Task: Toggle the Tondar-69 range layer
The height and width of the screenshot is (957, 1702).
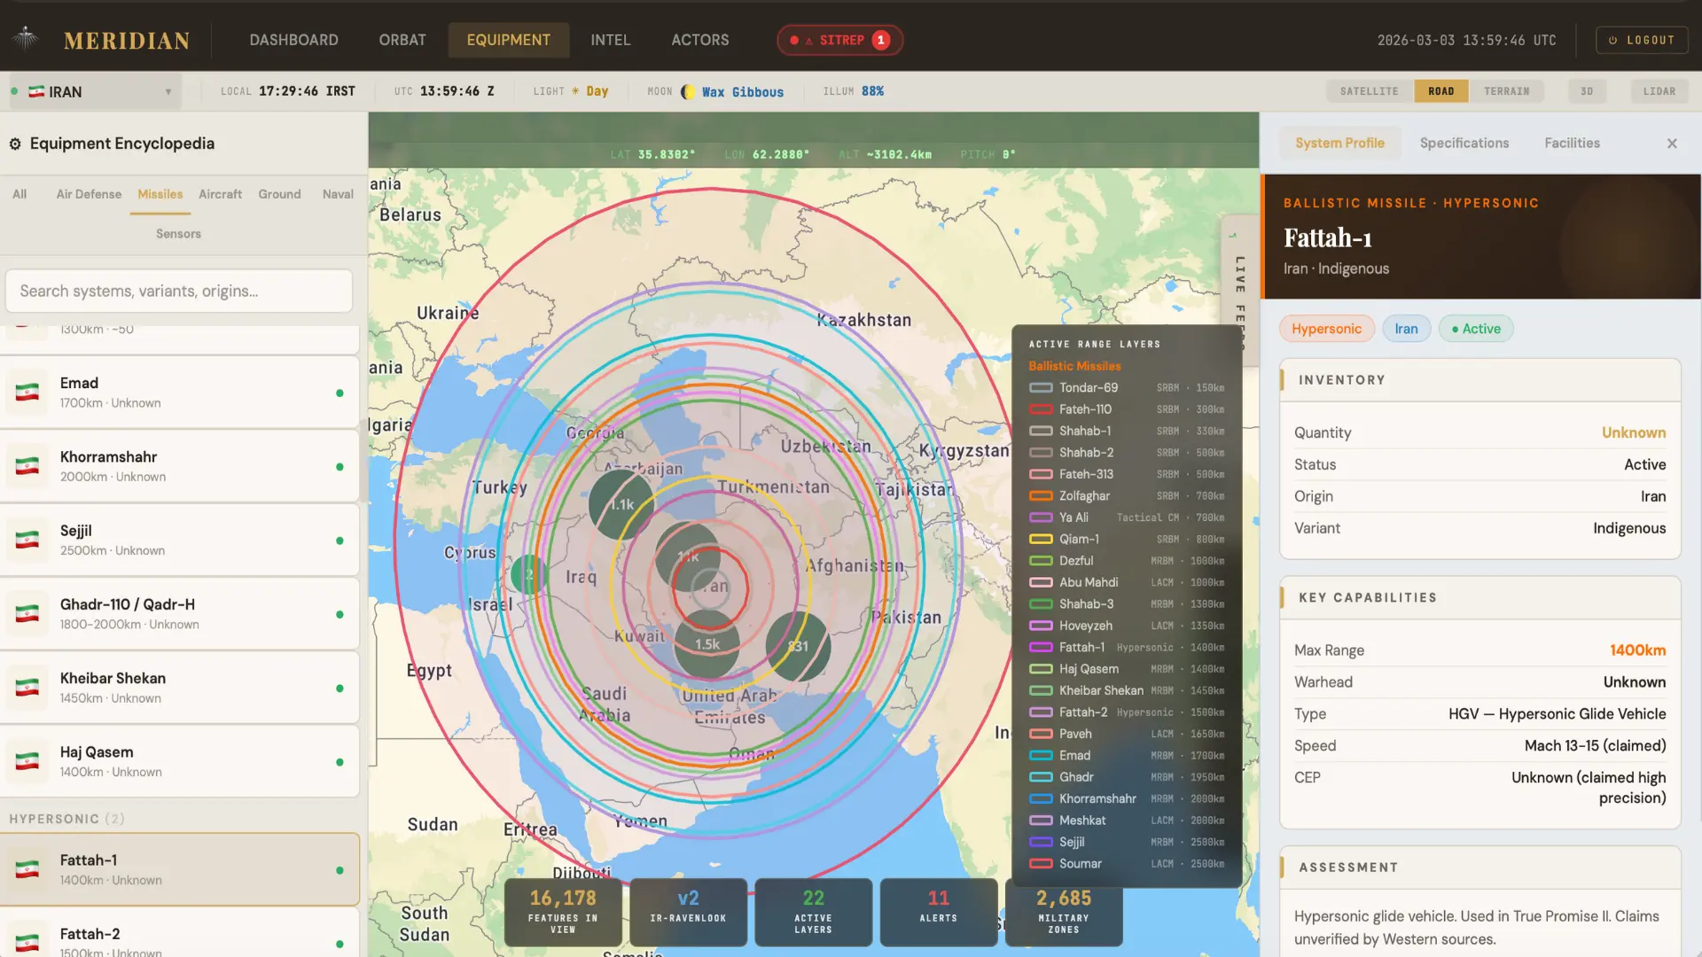Action: pos(1127,387)
